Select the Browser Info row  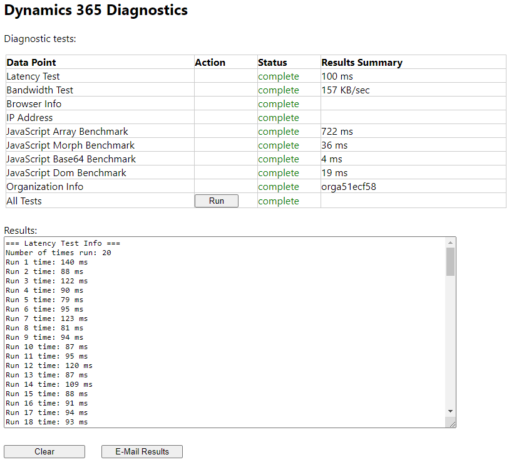click(34, 103)
